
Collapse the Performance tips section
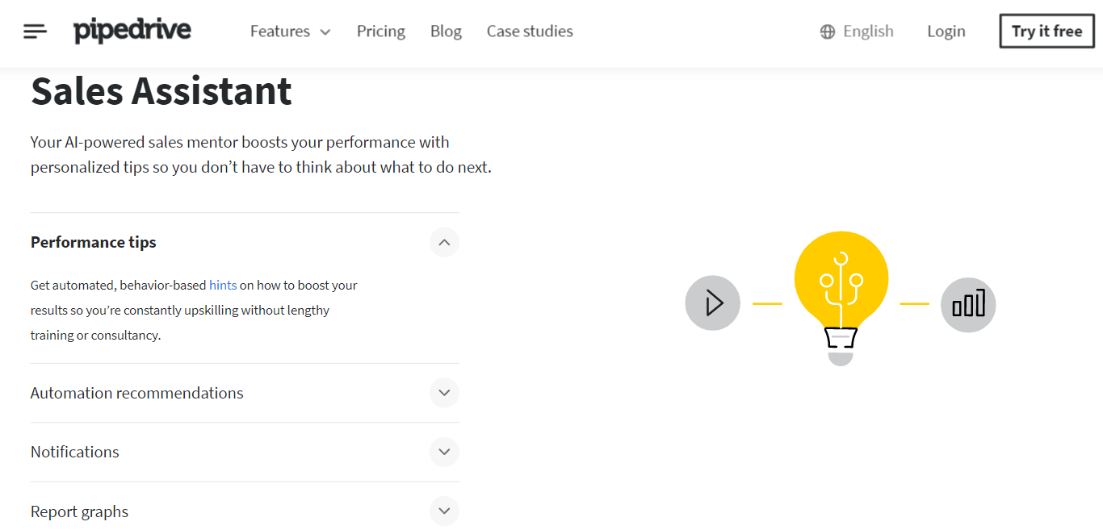444,242
